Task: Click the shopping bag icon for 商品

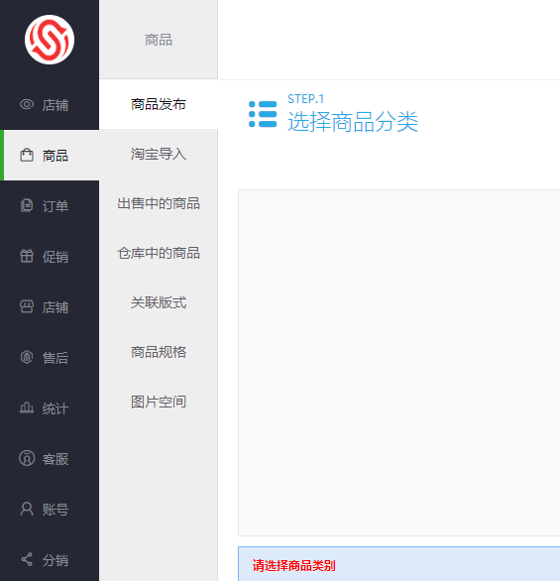Action: point(27,155)
